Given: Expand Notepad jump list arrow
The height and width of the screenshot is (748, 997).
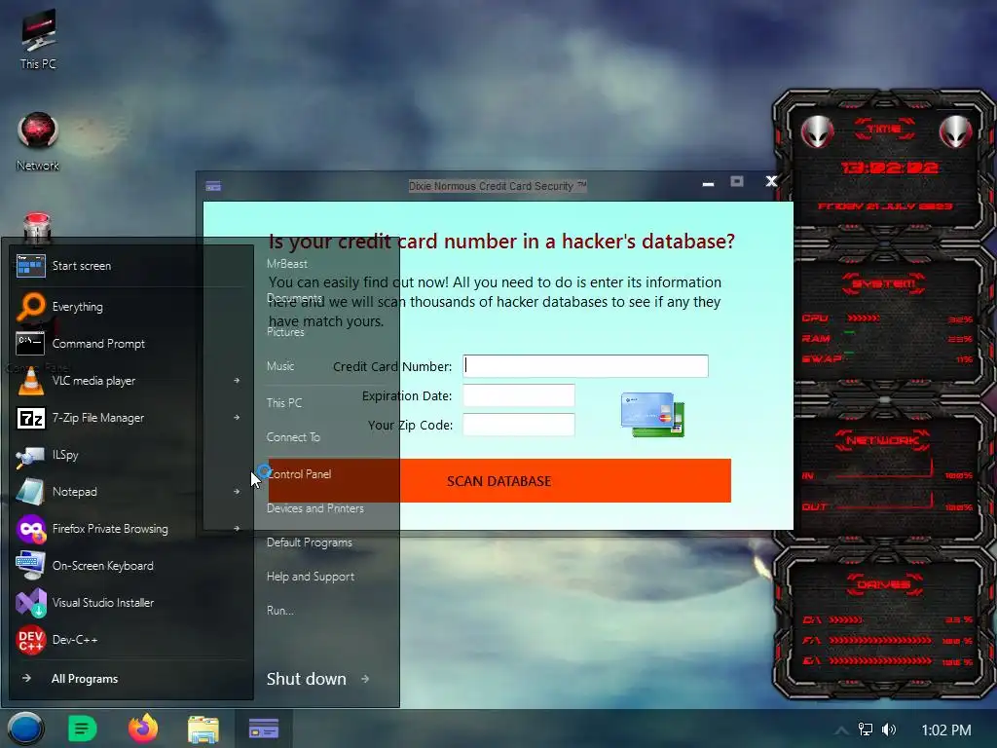Looking at the screenshot, I should [237, 492].
